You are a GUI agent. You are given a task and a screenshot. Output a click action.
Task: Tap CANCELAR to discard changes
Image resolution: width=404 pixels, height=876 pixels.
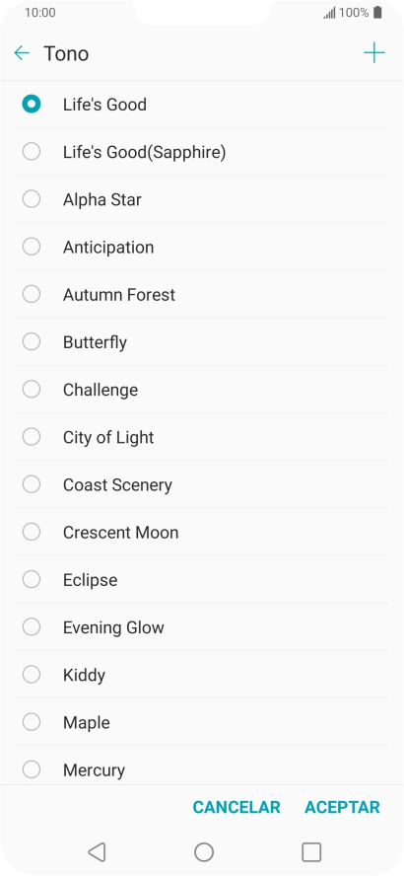[x=236, y=807]
